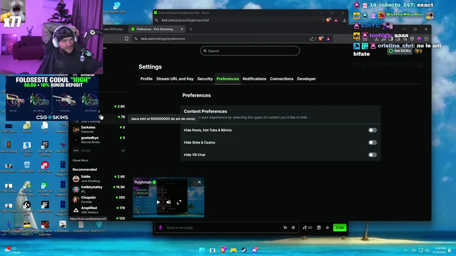The image size is (456, 256).
Task: Click the purple microphone icon in chat
Action: [x=160, y=228]
